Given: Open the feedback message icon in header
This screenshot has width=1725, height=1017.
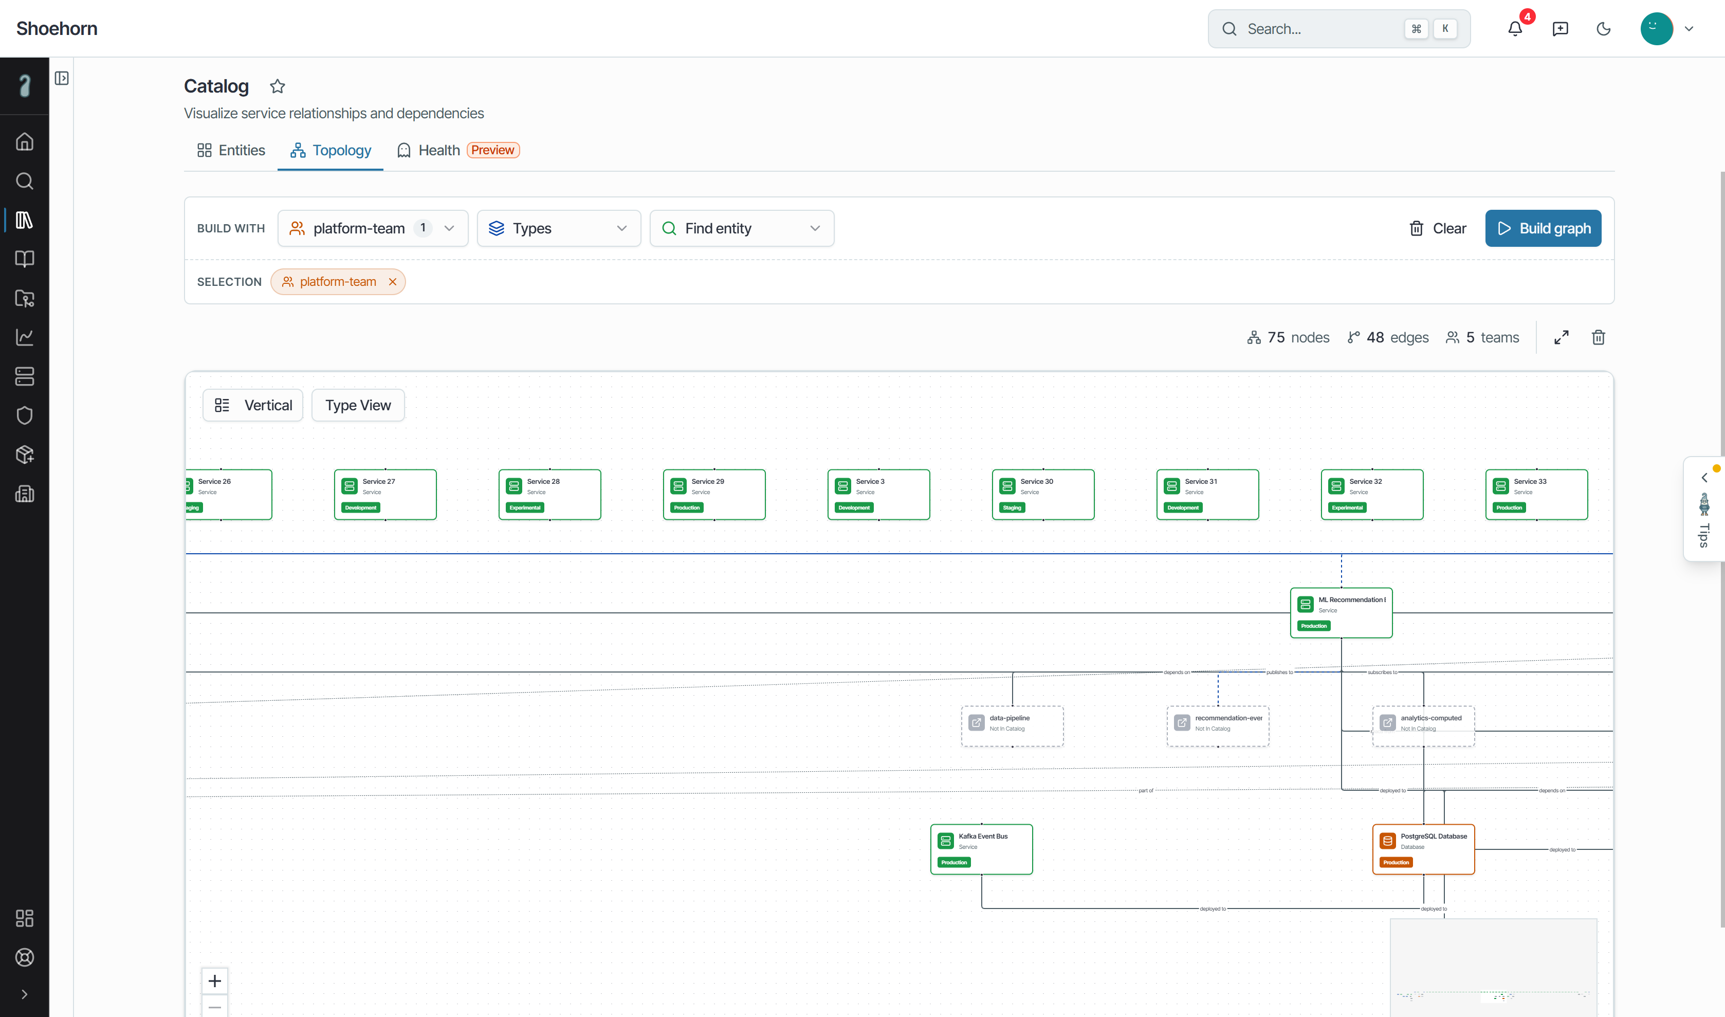Looking at the screenshot, I should 1560,29.
